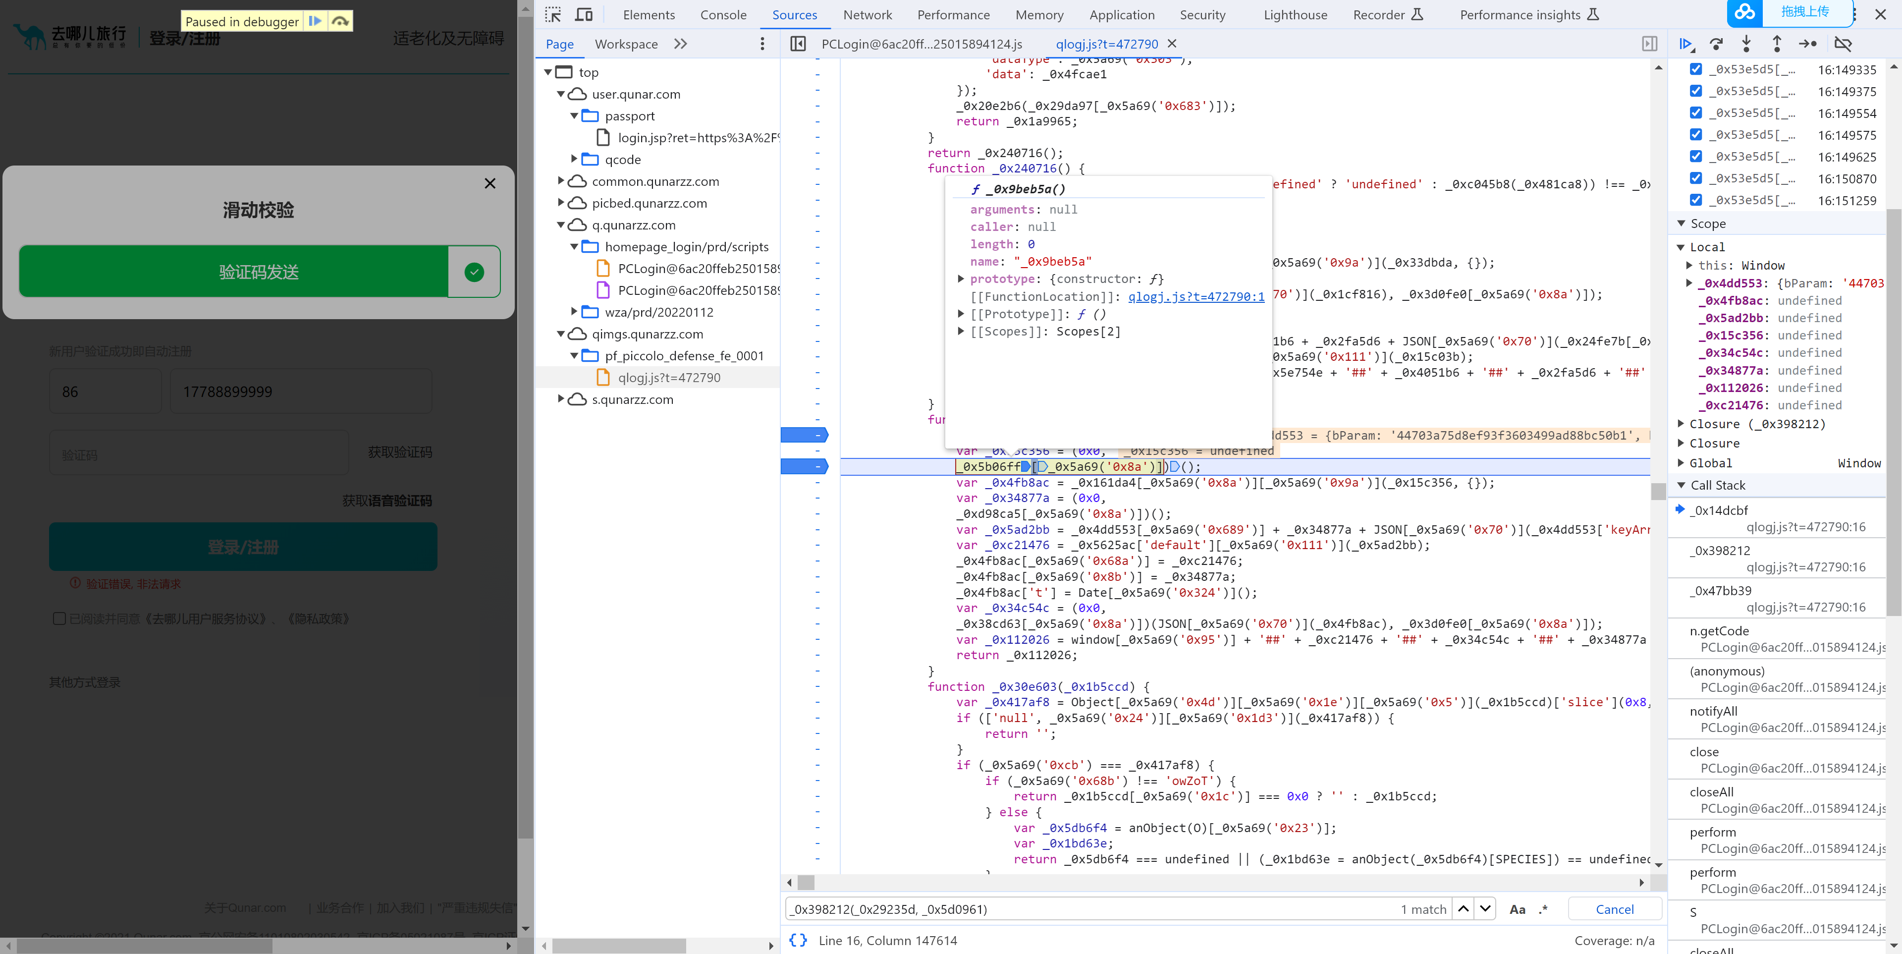Close the 滑动校验 slider verification dialog
1902x954 pixels.
(x=489, y=183)
